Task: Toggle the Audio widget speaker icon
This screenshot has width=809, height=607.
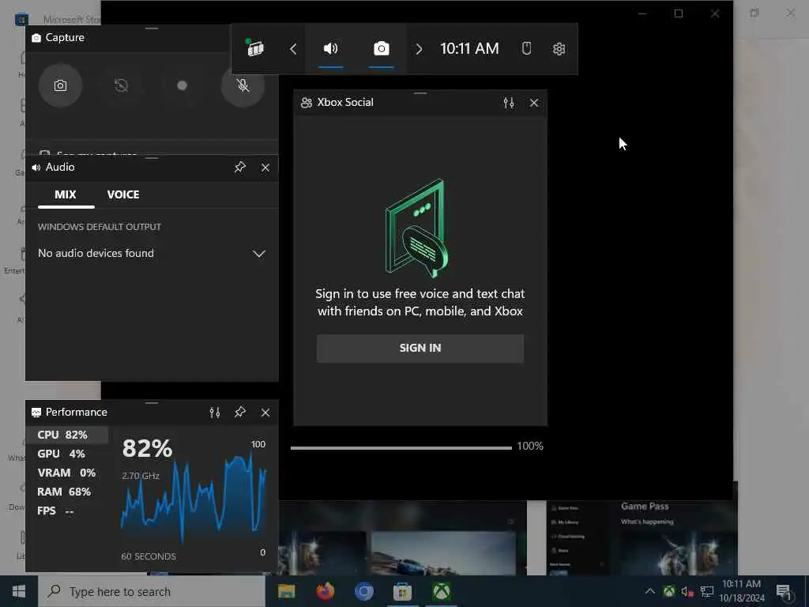Action: (x=331, y=48)
